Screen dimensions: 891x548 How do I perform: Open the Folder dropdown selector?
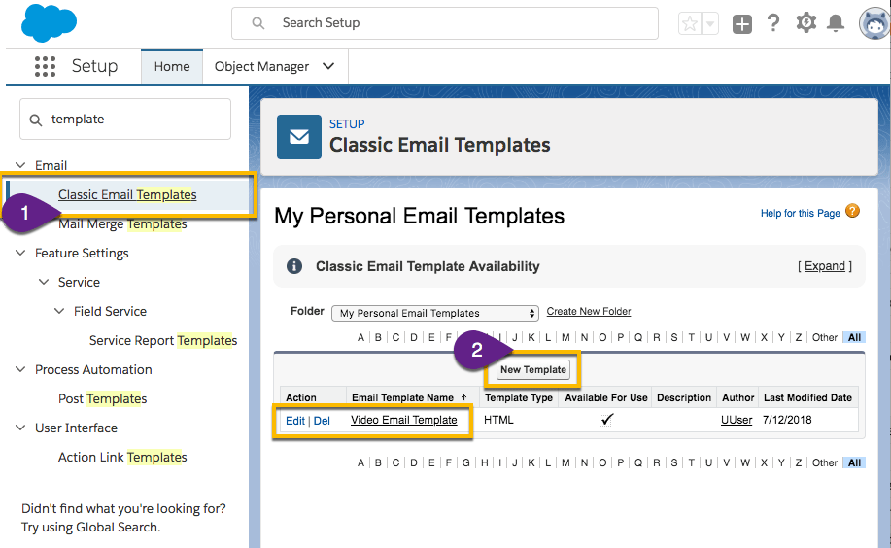point(434,313)
